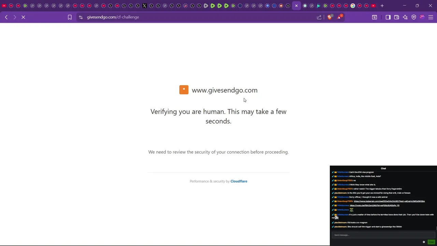This screenshot has width=437, height=246.
Task: Click 'We need to review the security' text
Action: click(x=218, y=152)
